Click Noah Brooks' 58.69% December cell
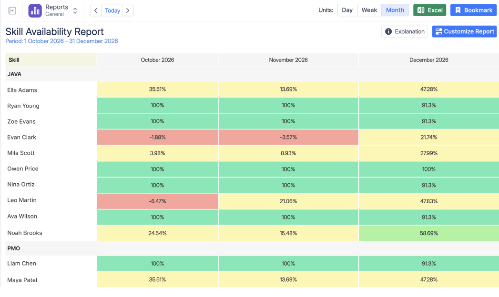 click(x=428, y=233)
